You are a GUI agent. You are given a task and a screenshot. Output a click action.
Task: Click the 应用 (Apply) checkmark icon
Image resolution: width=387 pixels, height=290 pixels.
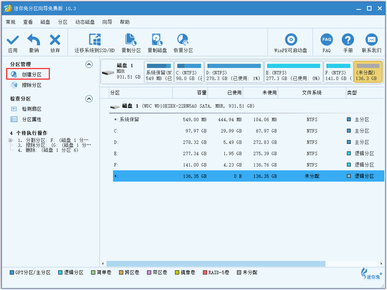click(x=12, y=40)
